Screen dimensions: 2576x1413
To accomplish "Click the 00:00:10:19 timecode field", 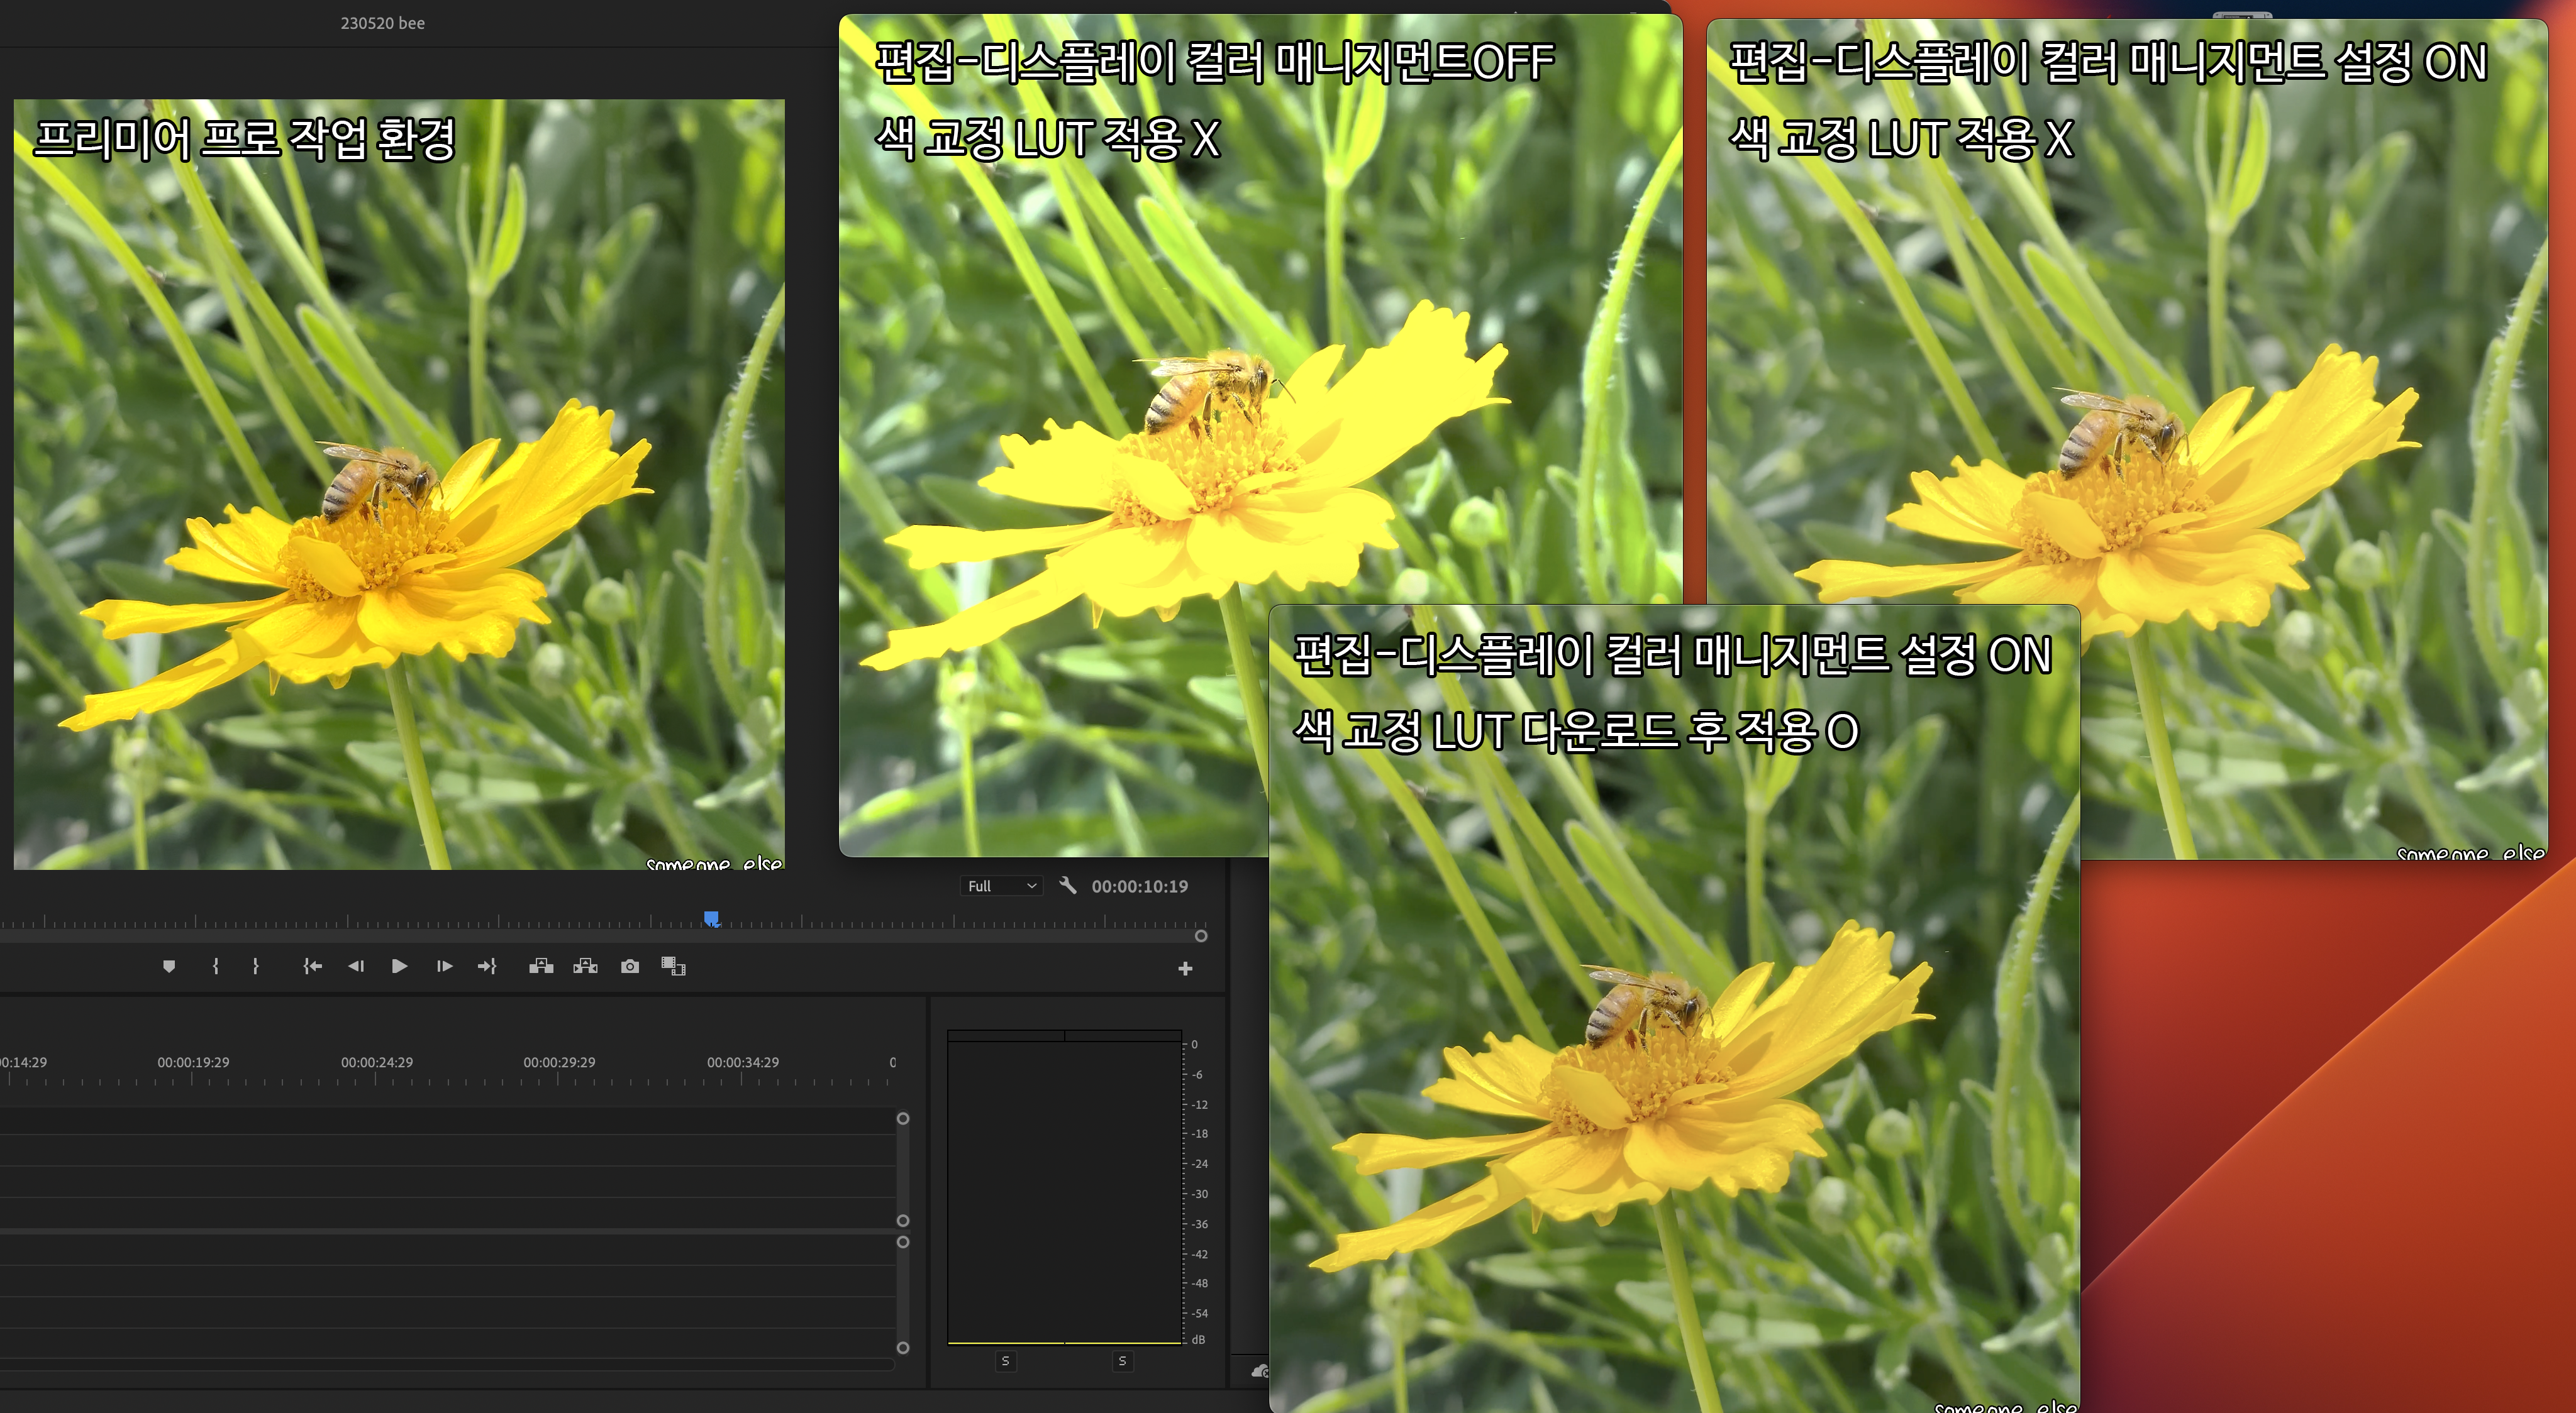I will click(1139, 886).
